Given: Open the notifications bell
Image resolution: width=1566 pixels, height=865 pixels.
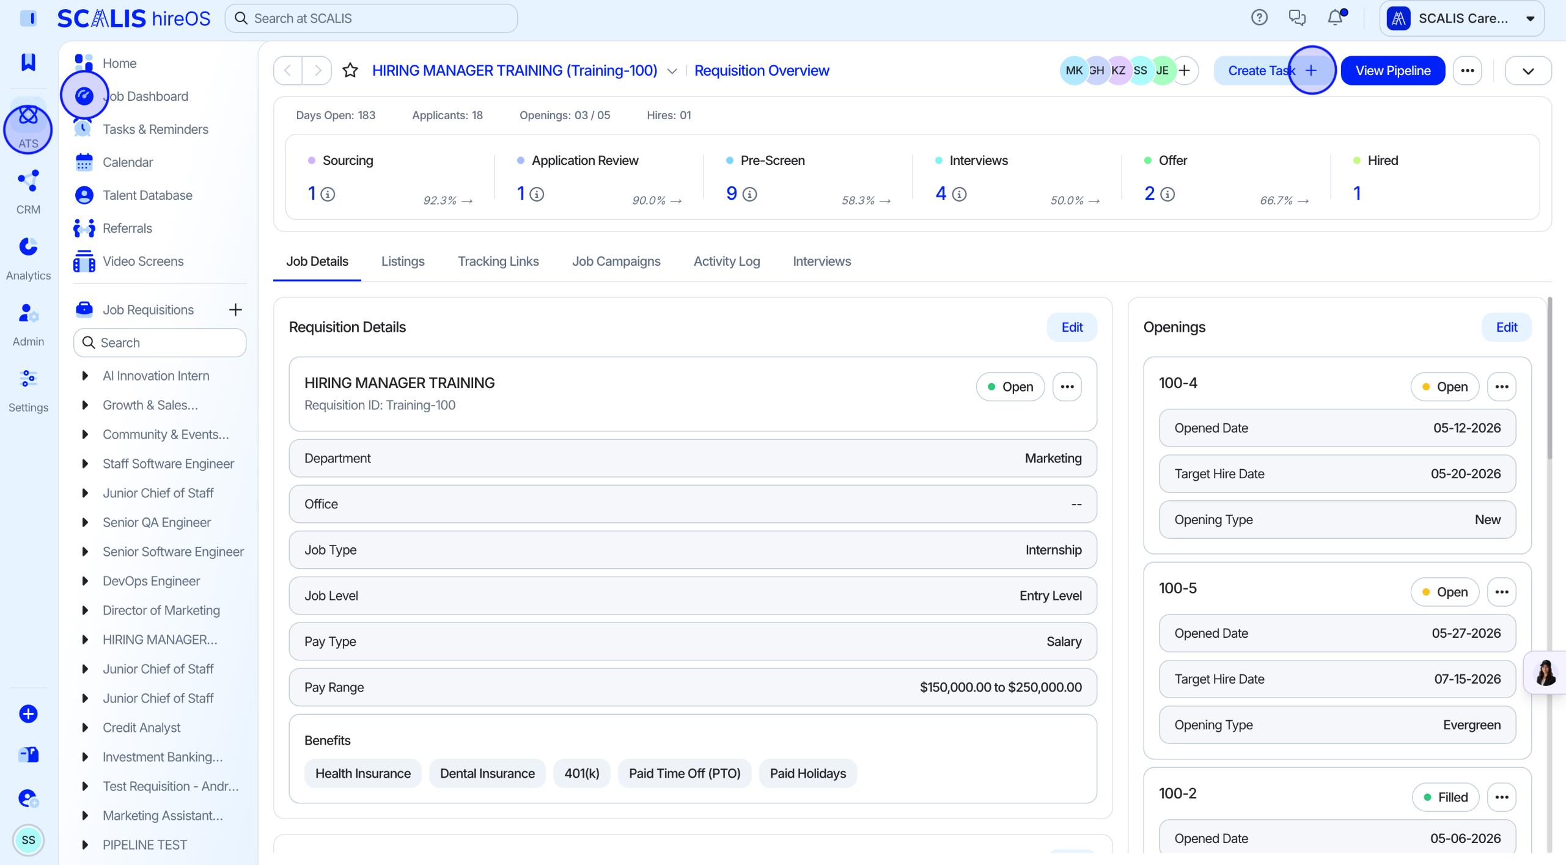Looking at the screenshot, I should [x=1336, y=18].
